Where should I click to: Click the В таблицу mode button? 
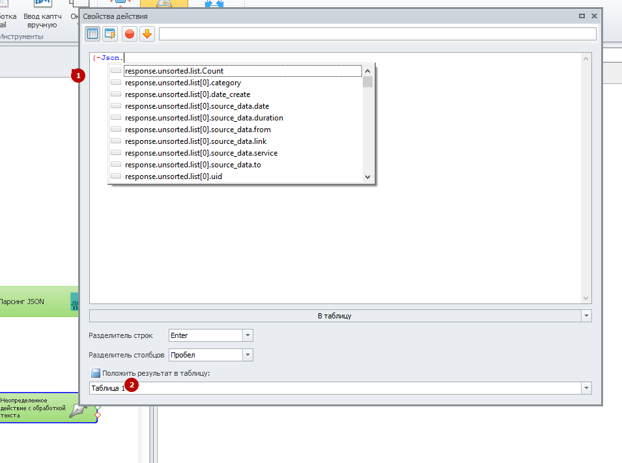tap(335, 316)
